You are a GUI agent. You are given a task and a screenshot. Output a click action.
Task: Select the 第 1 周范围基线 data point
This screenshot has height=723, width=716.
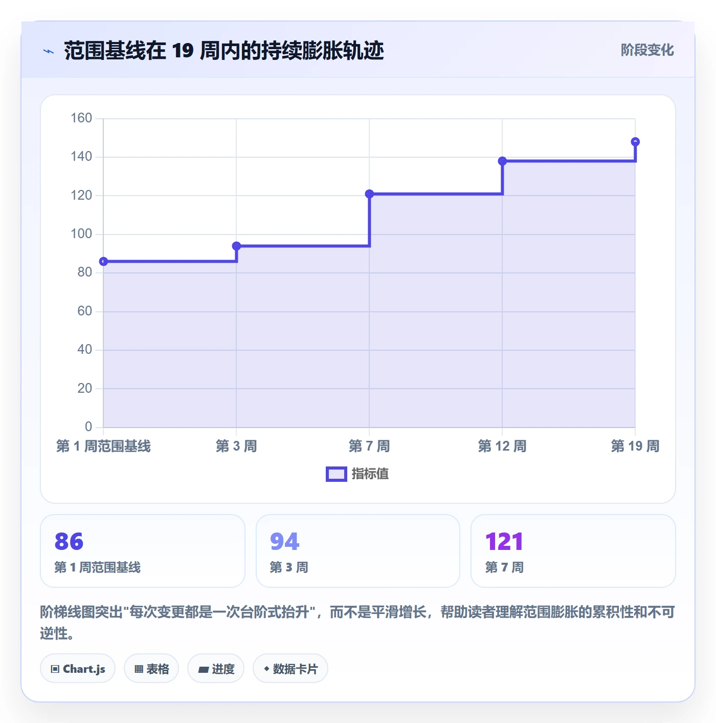tap(103, 262)
